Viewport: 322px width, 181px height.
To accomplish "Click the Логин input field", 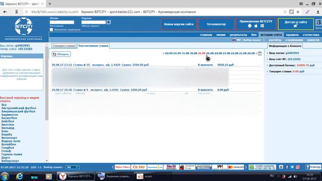I will (x=62, y=22).
